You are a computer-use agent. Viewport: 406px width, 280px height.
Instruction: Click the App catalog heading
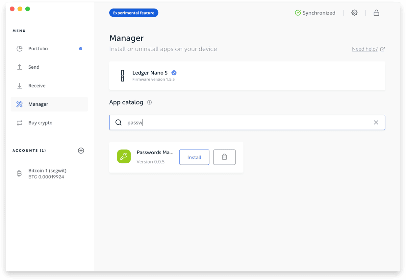[126, 103]
